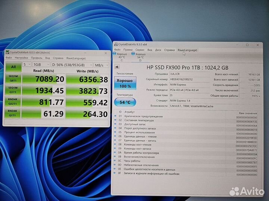Open Правка menu in CrystalDiskInfo
Screen dimensions: 269x201
128,50
